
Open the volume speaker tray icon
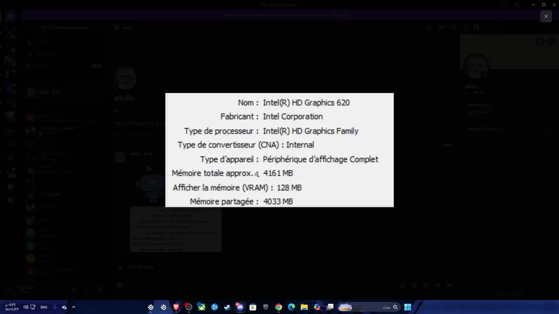(x=25, y=307)
